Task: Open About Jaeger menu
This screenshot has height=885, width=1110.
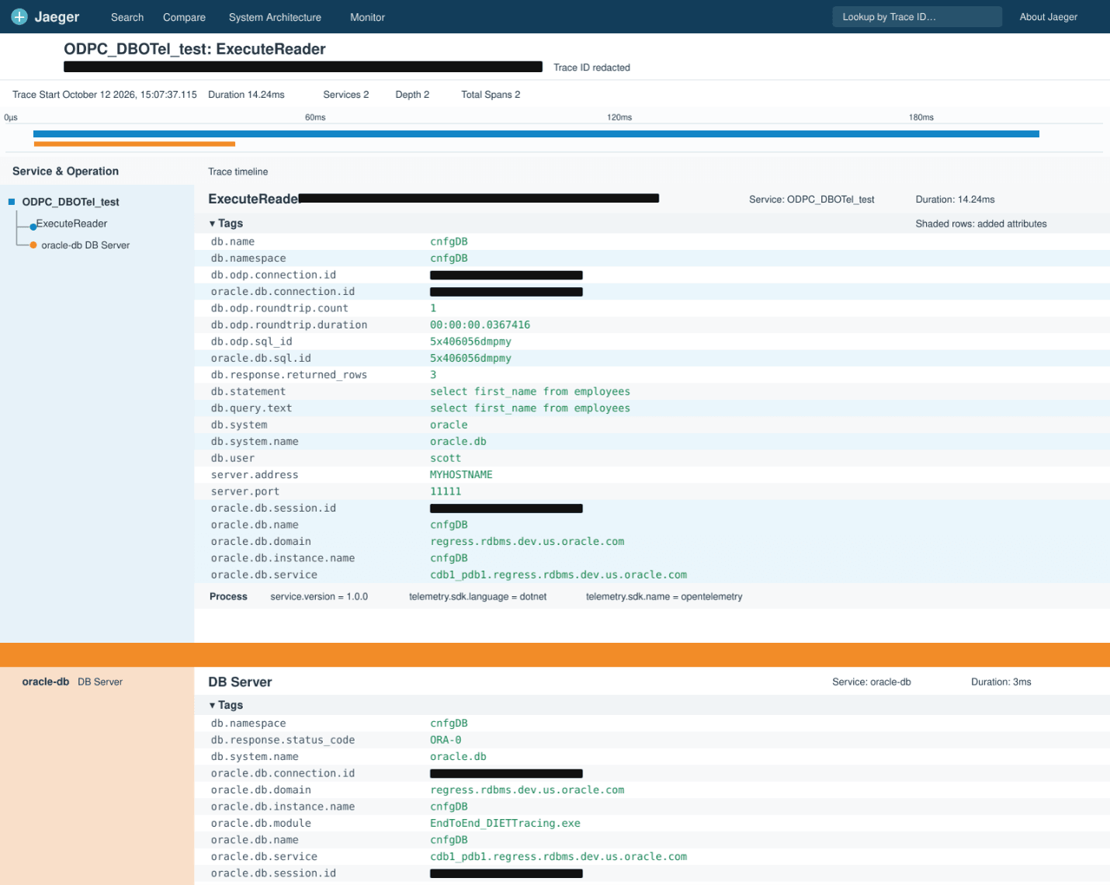Action: pyautogui.click(x=1048, y=16)
